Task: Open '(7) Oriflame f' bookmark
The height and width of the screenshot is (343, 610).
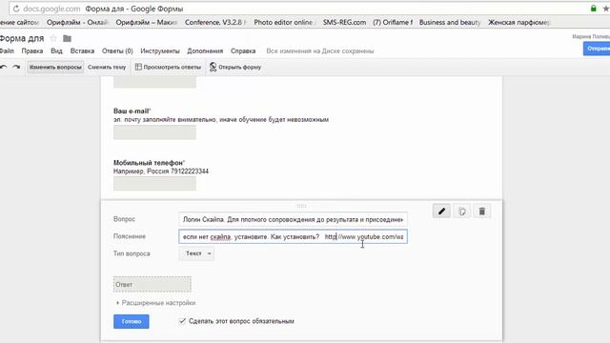Action: (393, 23)
